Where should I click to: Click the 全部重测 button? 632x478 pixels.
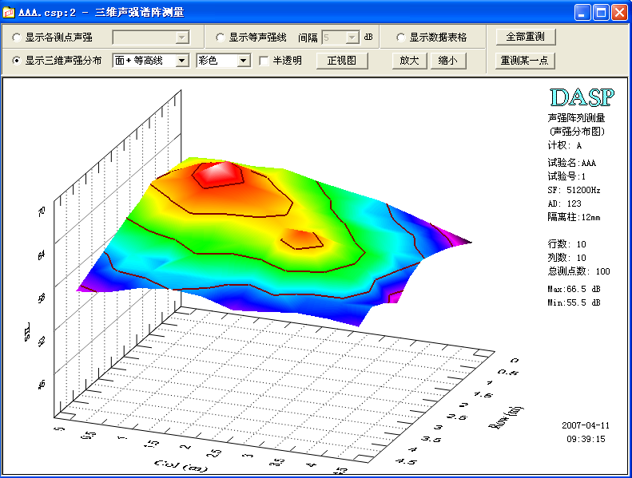point(525,38)
